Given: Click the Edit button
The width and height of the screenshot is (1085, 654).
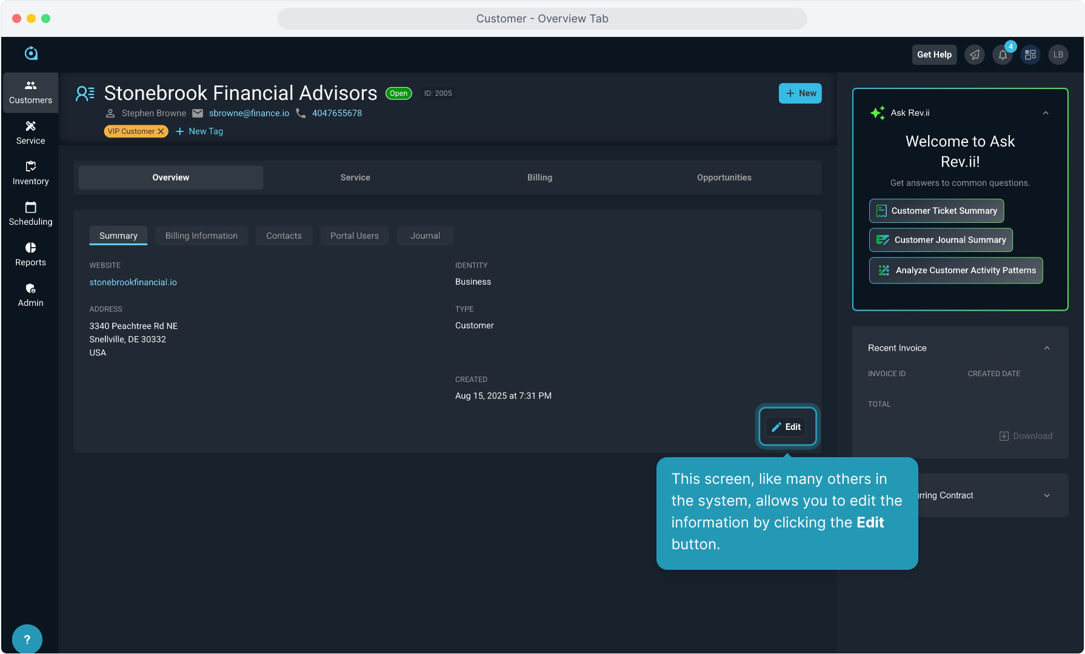Looking at the screenshot, I should 786,427.
